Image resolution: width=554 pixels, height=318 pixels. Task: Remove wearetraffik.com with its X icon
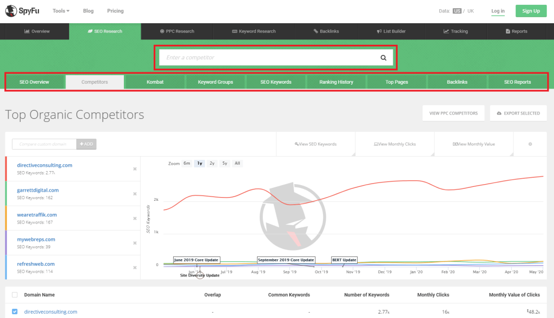click(x=135, y=218)
